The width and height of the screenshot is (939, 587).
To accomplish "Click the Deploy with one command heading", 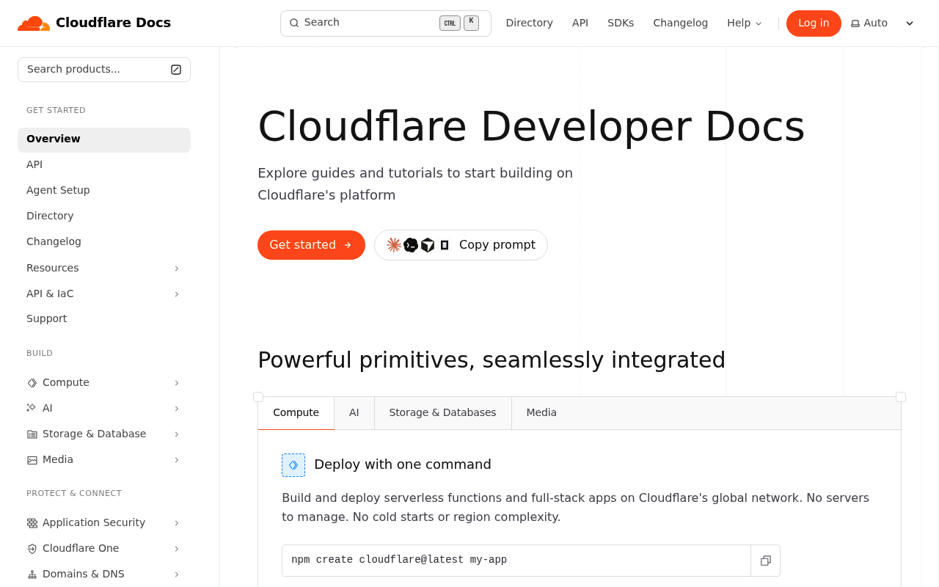I will click(x=403, y=465).
